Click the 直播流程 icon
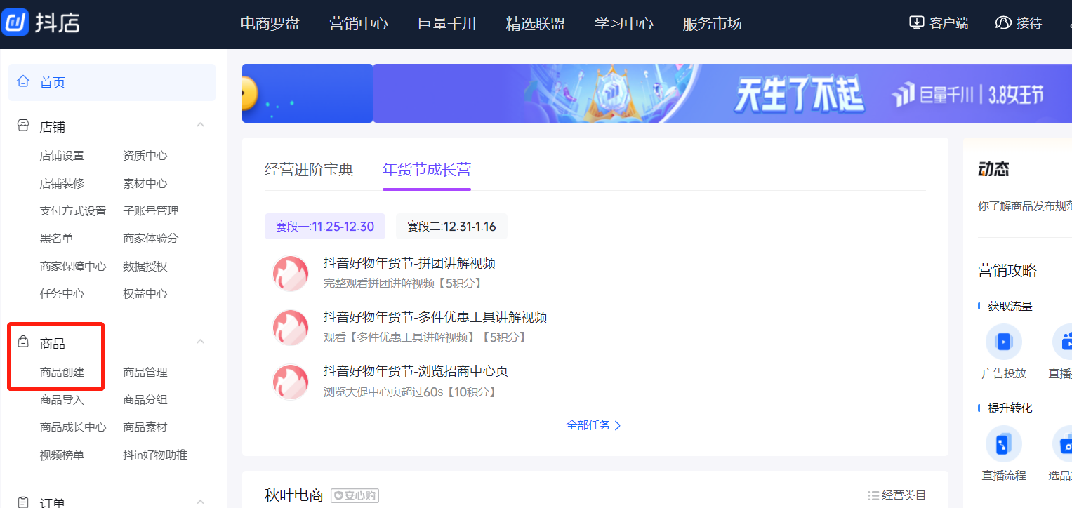This screenshot has height=508, width=1072. tap(1003, 443)
